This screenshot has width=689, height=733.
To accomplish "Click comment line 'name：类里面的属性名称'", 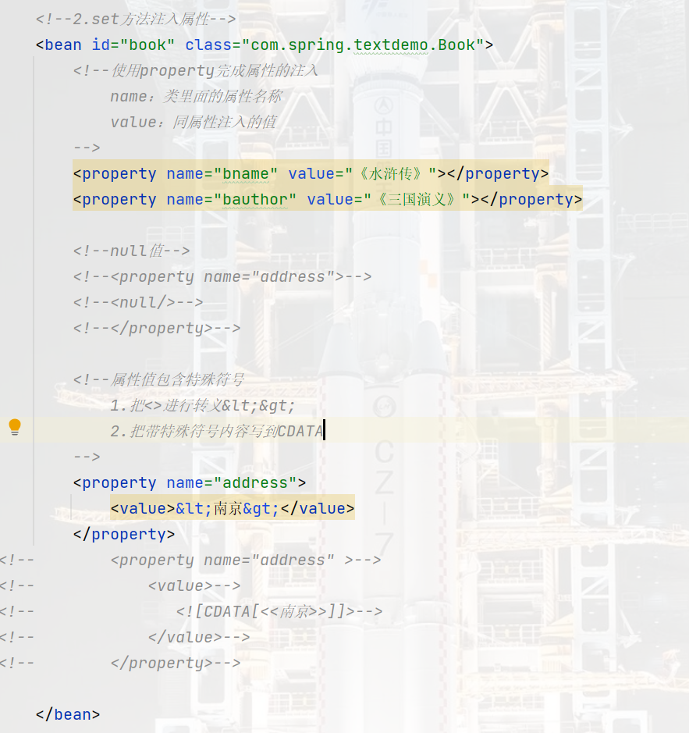I will 197,96.
